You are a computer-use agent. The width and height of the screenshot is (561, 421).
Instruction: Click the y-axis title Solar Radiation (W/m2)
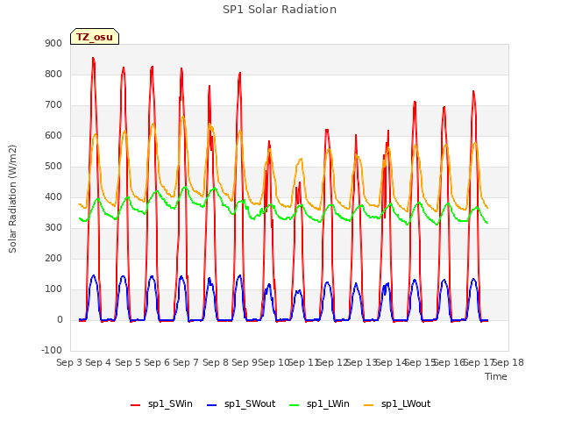click(x=12, y=199)
